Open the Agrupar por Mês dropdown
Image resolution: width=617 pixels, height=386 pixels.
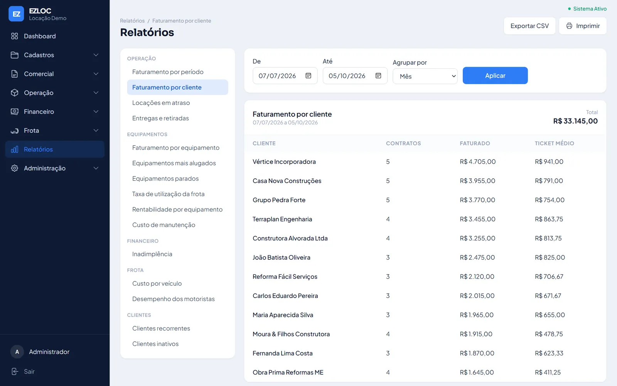tap(425, 76)
